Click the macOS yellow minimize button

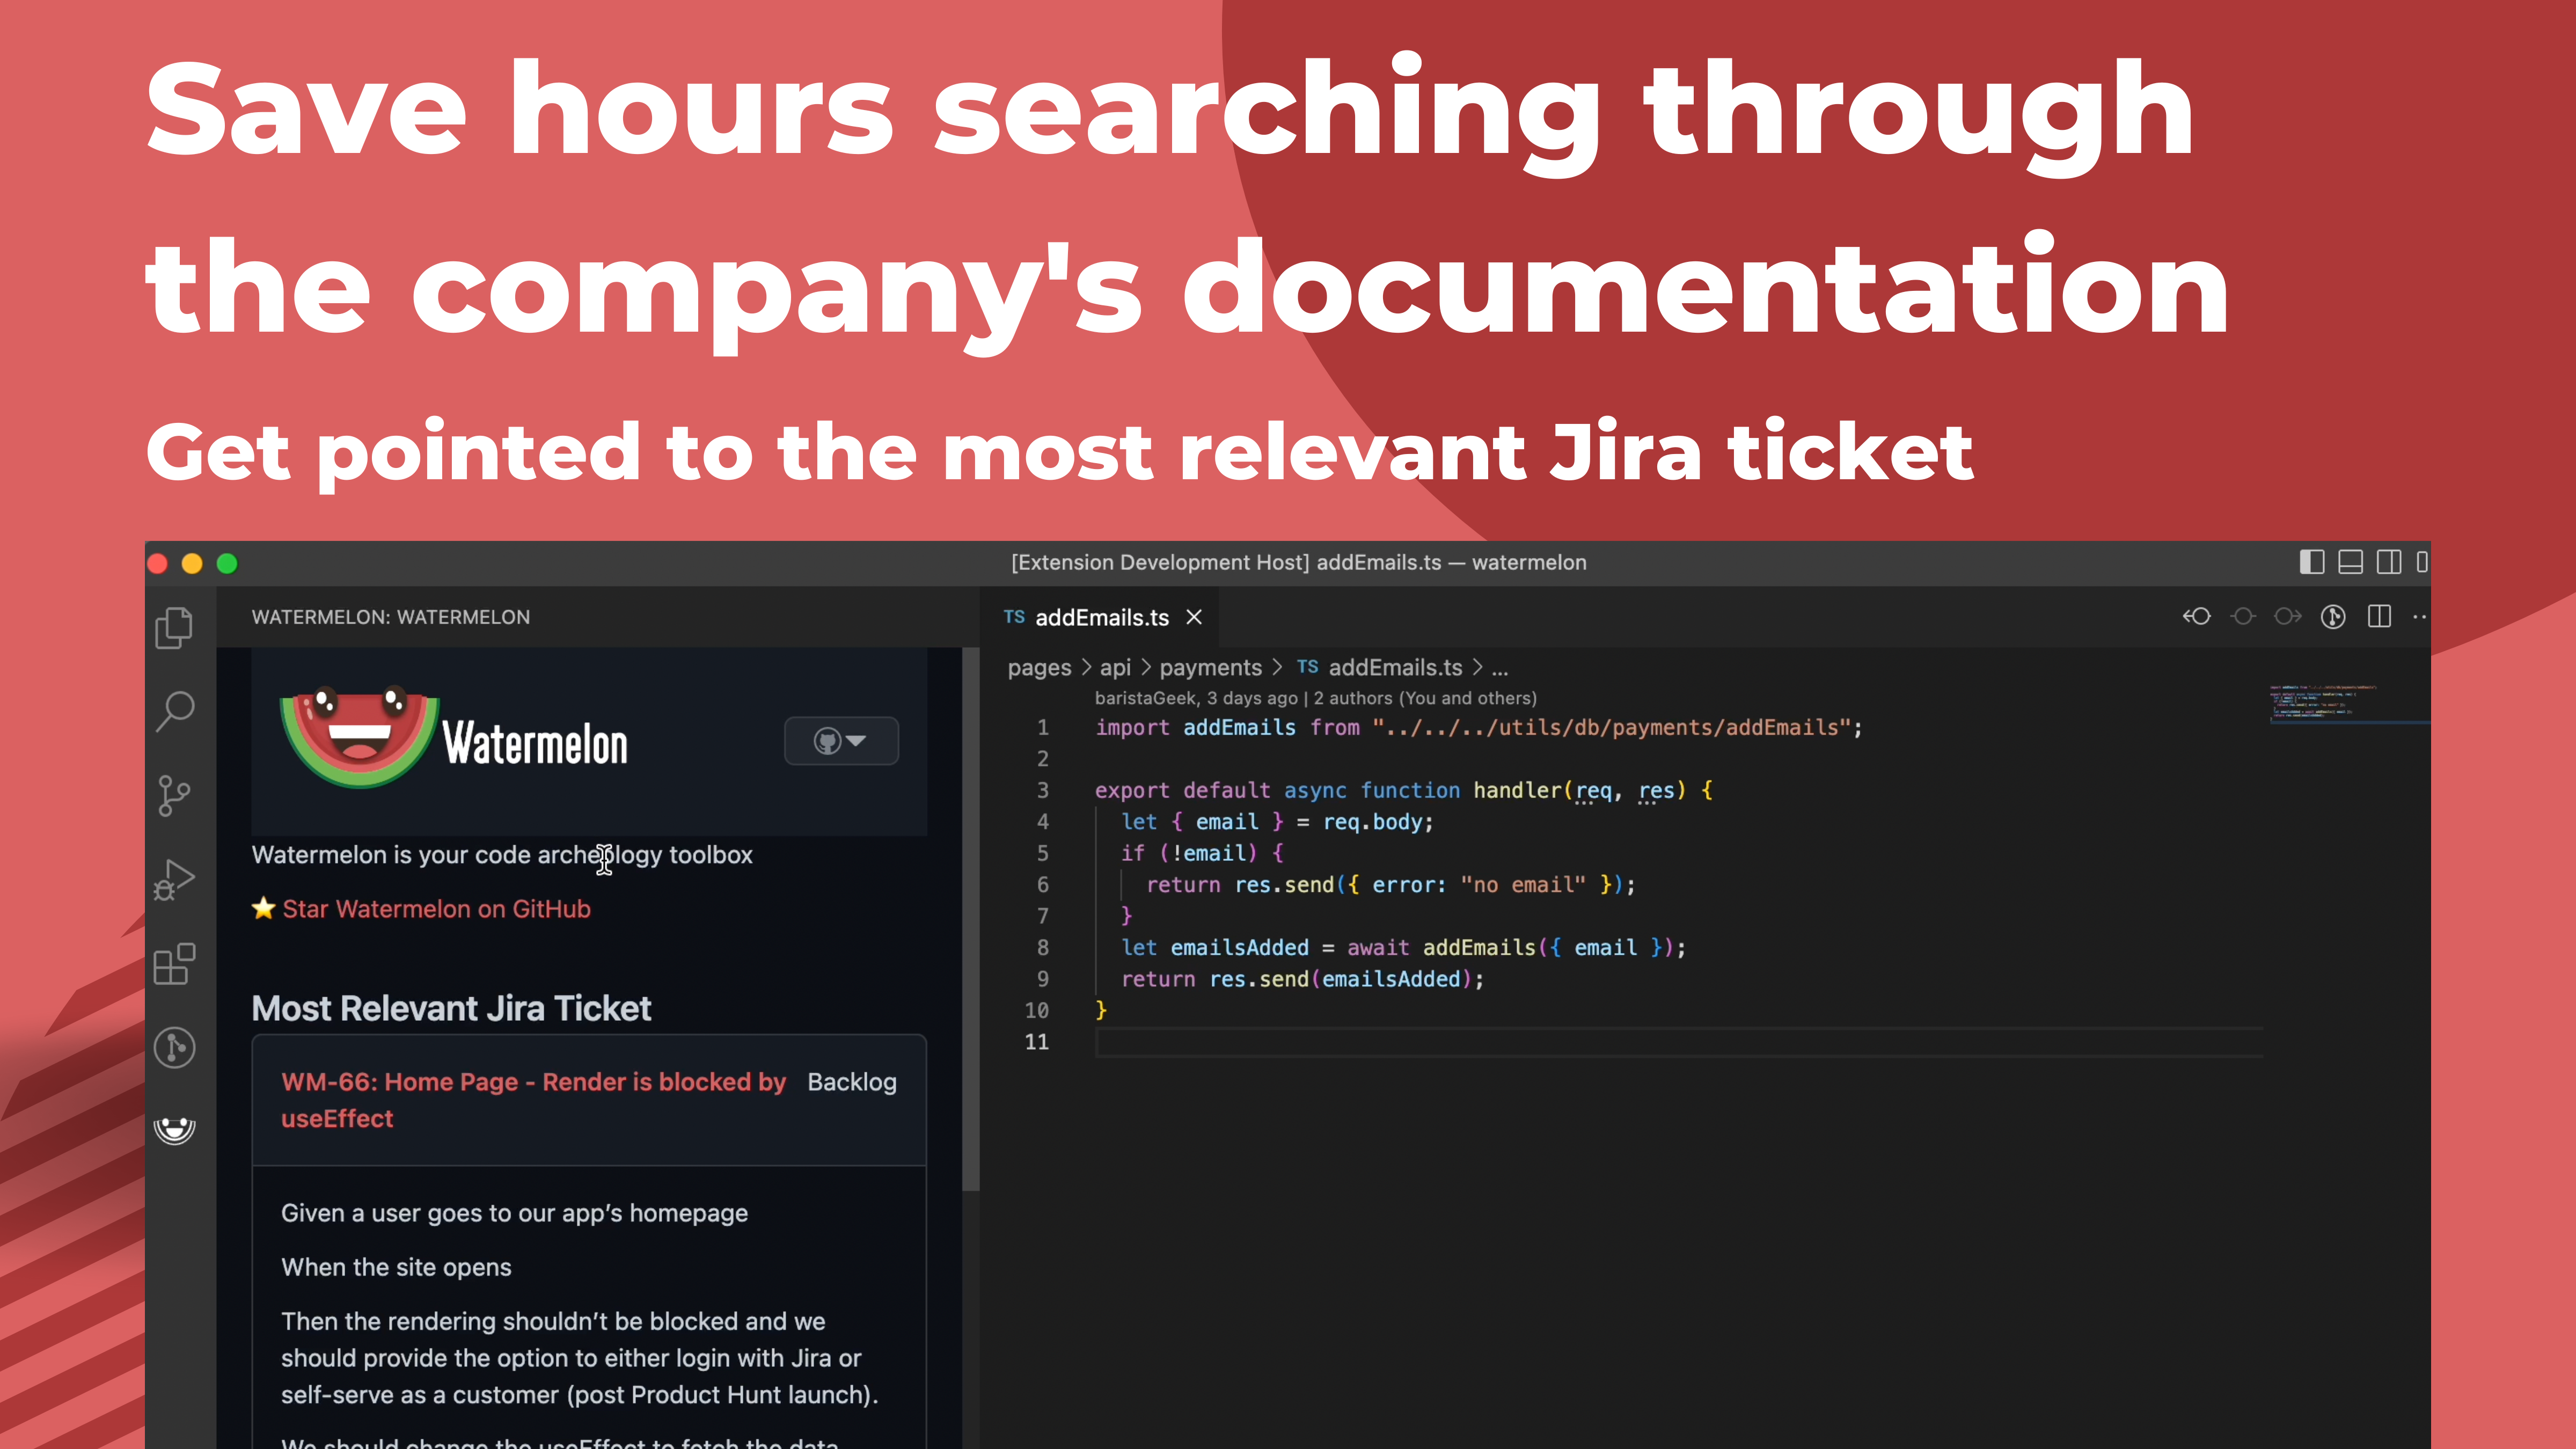pos(192,564)
